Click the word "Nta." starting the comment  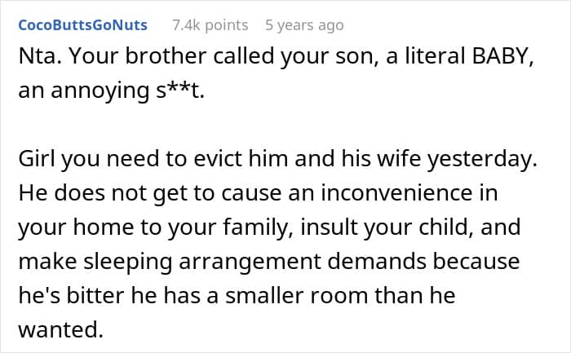point(38,61)
